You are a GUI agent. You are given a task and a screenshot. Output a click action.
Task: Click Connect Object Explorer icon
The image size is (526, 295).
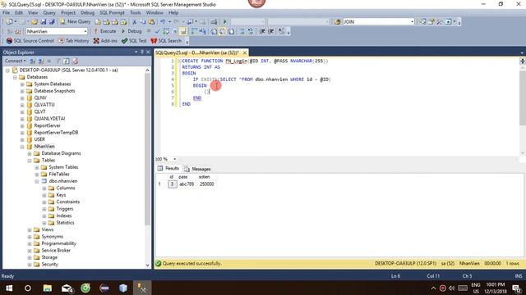[x=33, y=61]
